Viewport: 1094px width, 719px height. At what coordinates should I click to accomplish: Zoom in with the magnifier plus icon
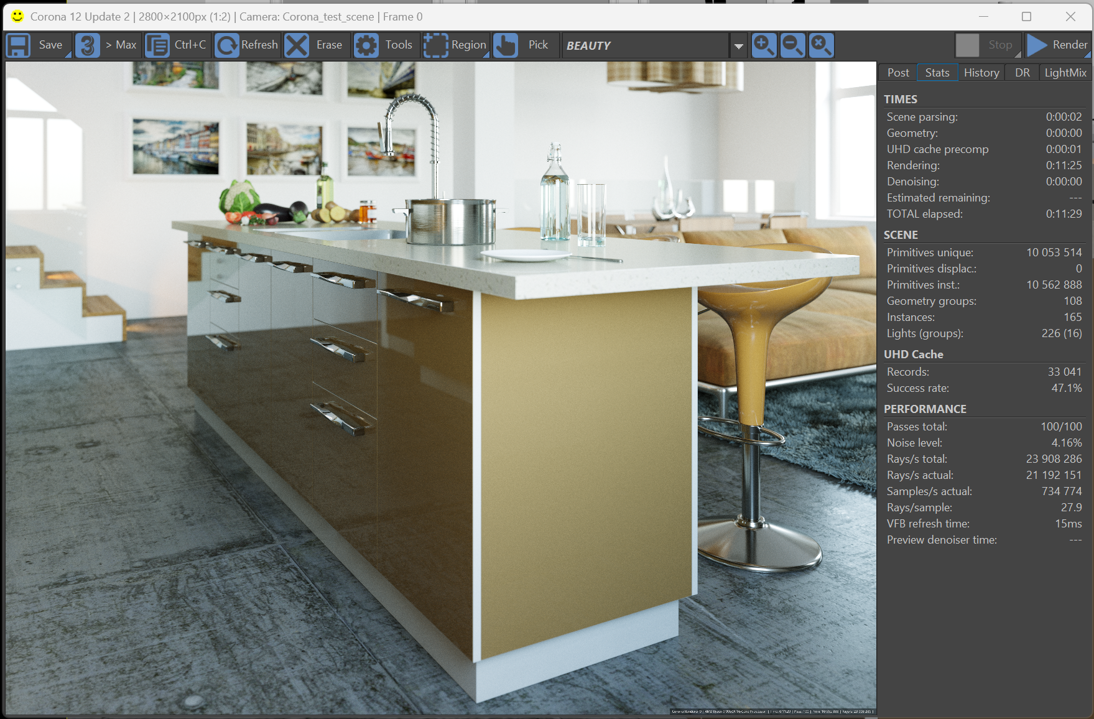764,45
